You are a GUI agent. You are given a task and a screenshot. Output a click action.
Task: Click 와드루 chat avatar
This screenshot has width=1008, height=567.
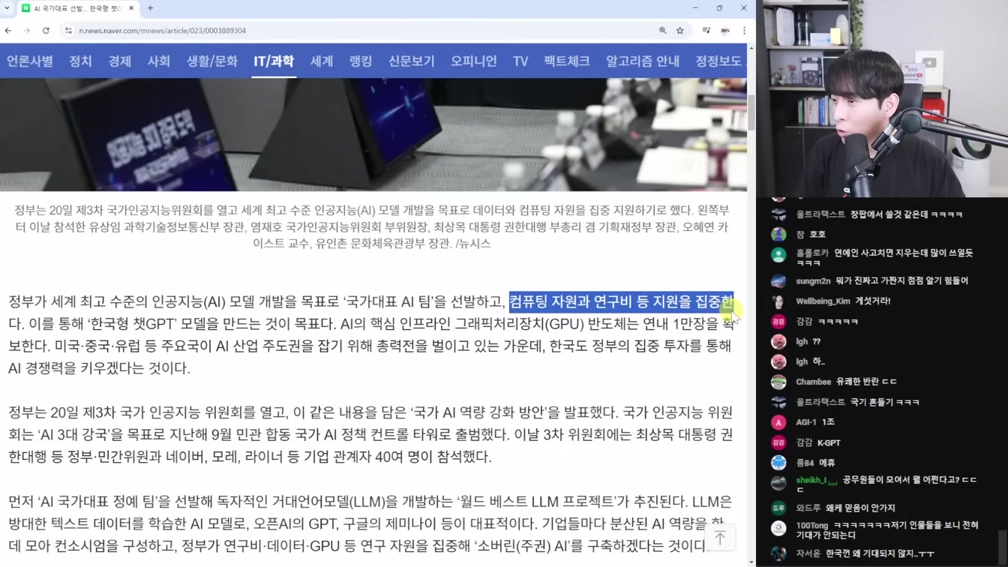[778, 508]
